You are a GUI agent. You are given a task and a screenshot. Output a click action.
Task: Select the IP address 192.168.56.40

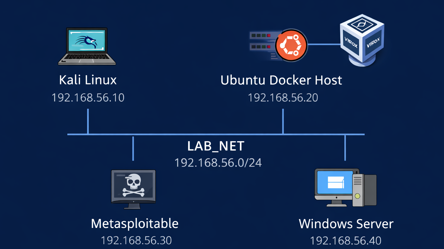click(346, 241)
